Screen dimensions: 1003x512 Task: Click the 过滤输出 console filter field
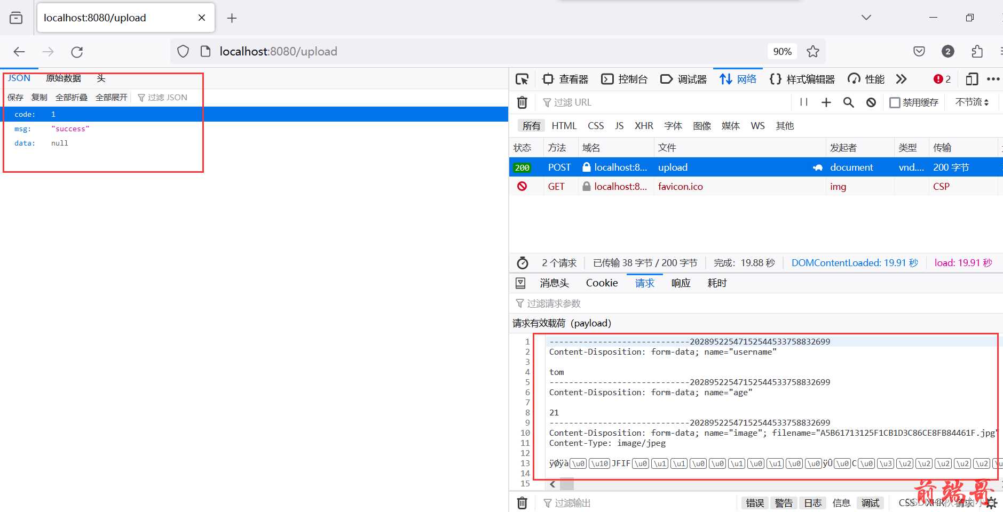[638, 503]
